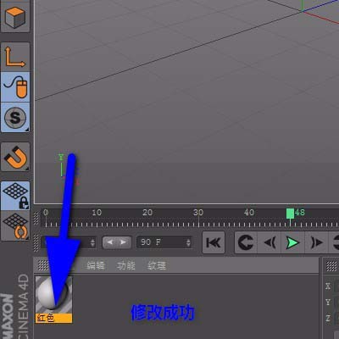Enable the Axis mode tool

tap(15, 57)
